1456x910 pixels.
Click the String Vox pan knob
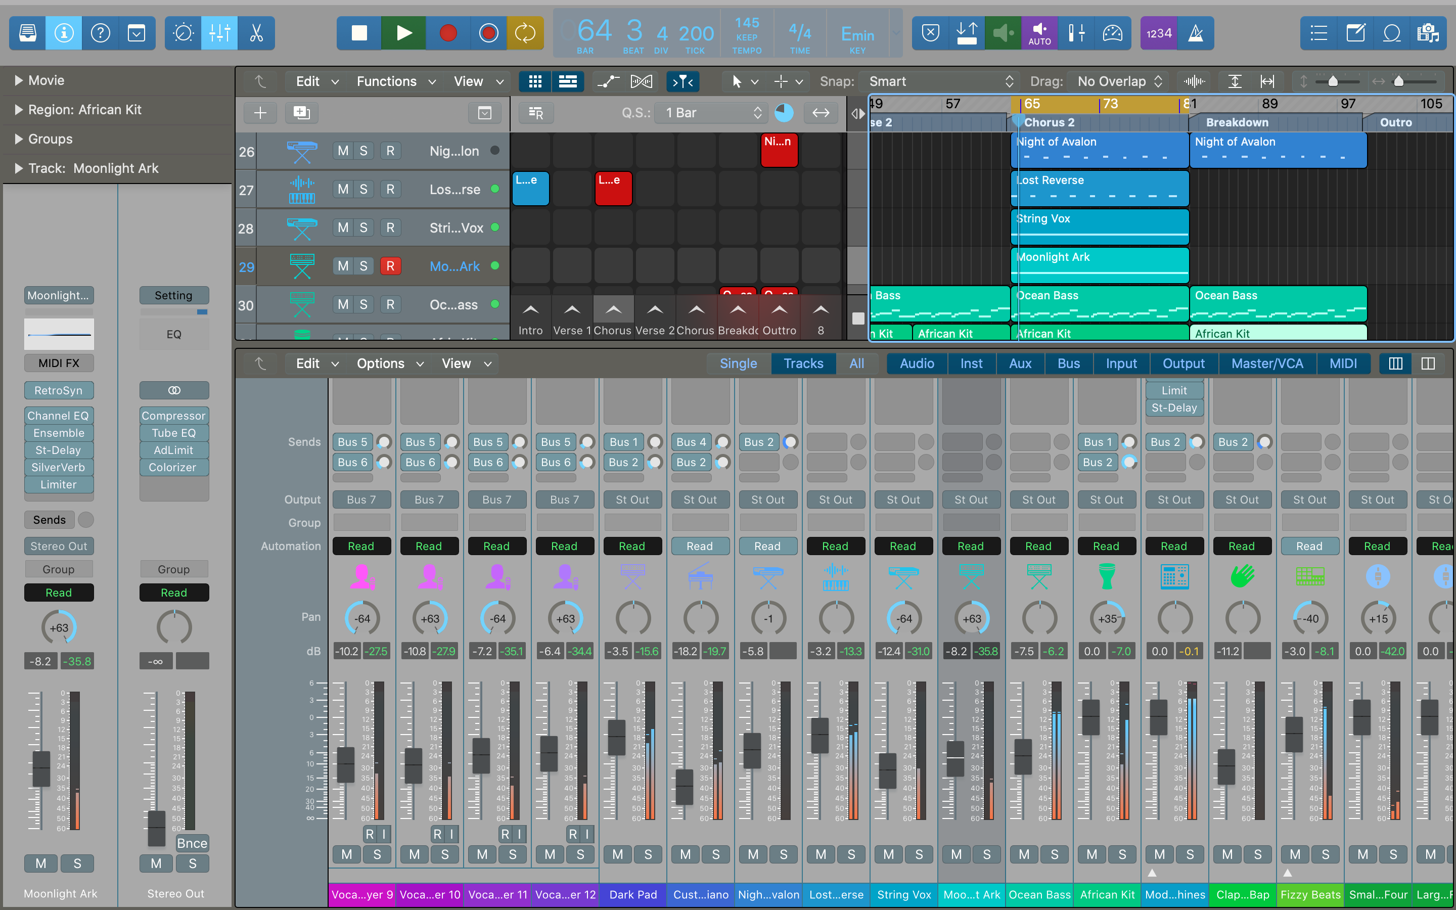(904, 618)
